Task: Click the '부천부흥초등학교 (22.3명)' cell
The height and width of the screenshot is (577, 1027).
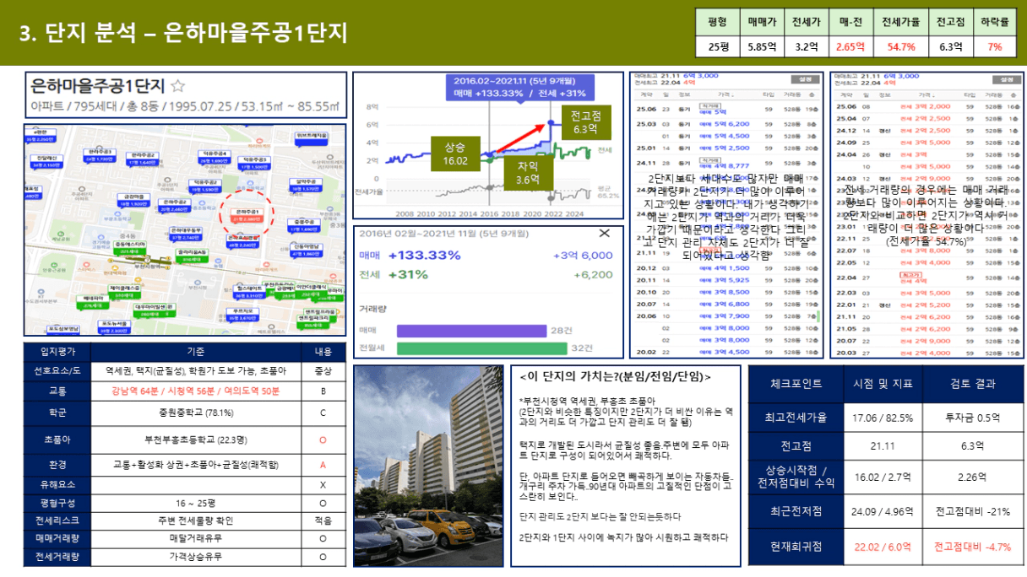Action: 195,439
